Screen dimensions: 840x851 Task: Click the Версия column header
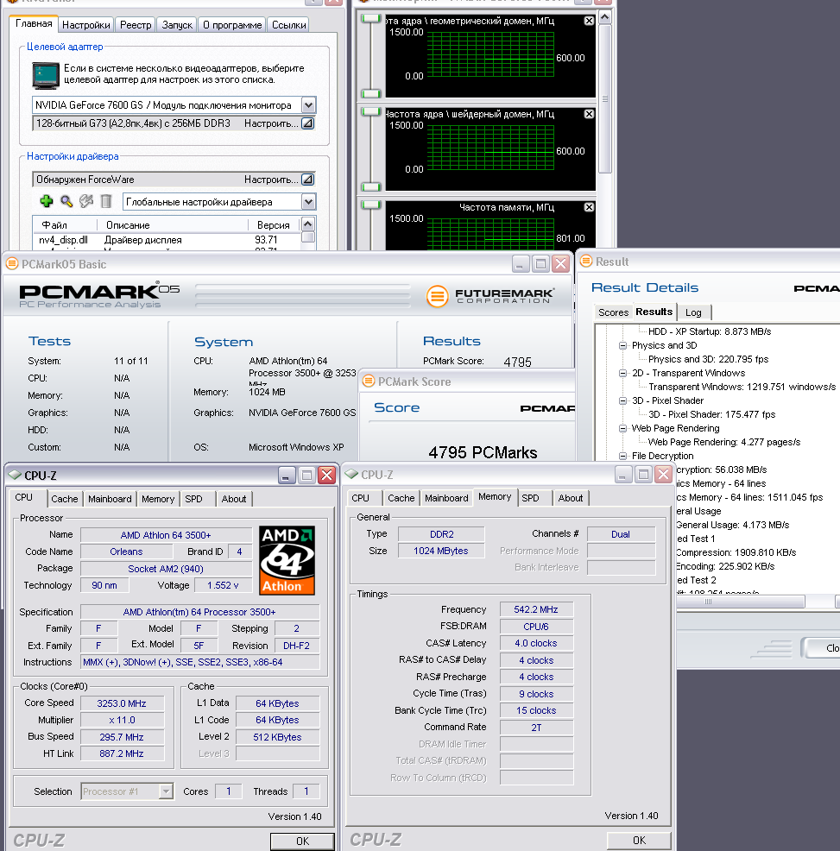click(273, 224)
